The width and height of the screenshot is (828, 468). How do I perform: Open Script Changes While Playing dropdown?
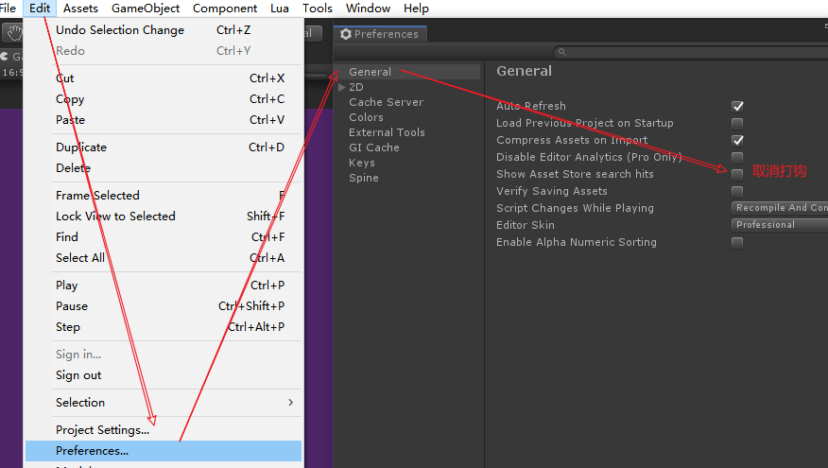pyautogui.click(x=780, y=208)
